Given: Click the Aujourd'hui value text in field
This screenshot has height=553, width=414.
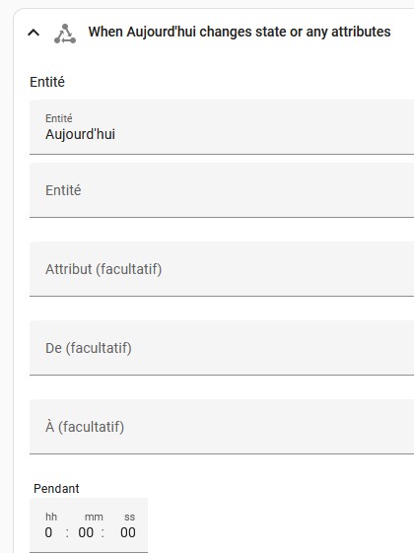Looking at the screenshot, I should click(80, 134).
